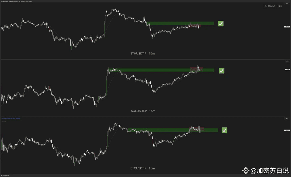The width and height of the screenshot is (291, 177).
Task: Click the red highlighted zone on BTC chart
Action: pyautogui.click(x=197, y=129)
